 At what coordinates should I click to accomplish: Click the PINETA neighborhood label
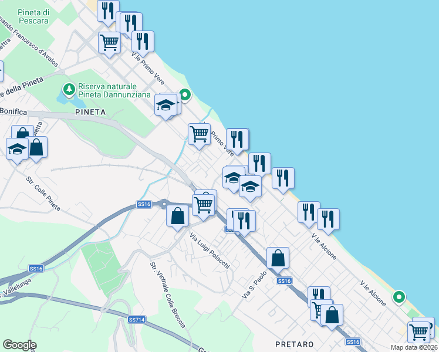90,112
